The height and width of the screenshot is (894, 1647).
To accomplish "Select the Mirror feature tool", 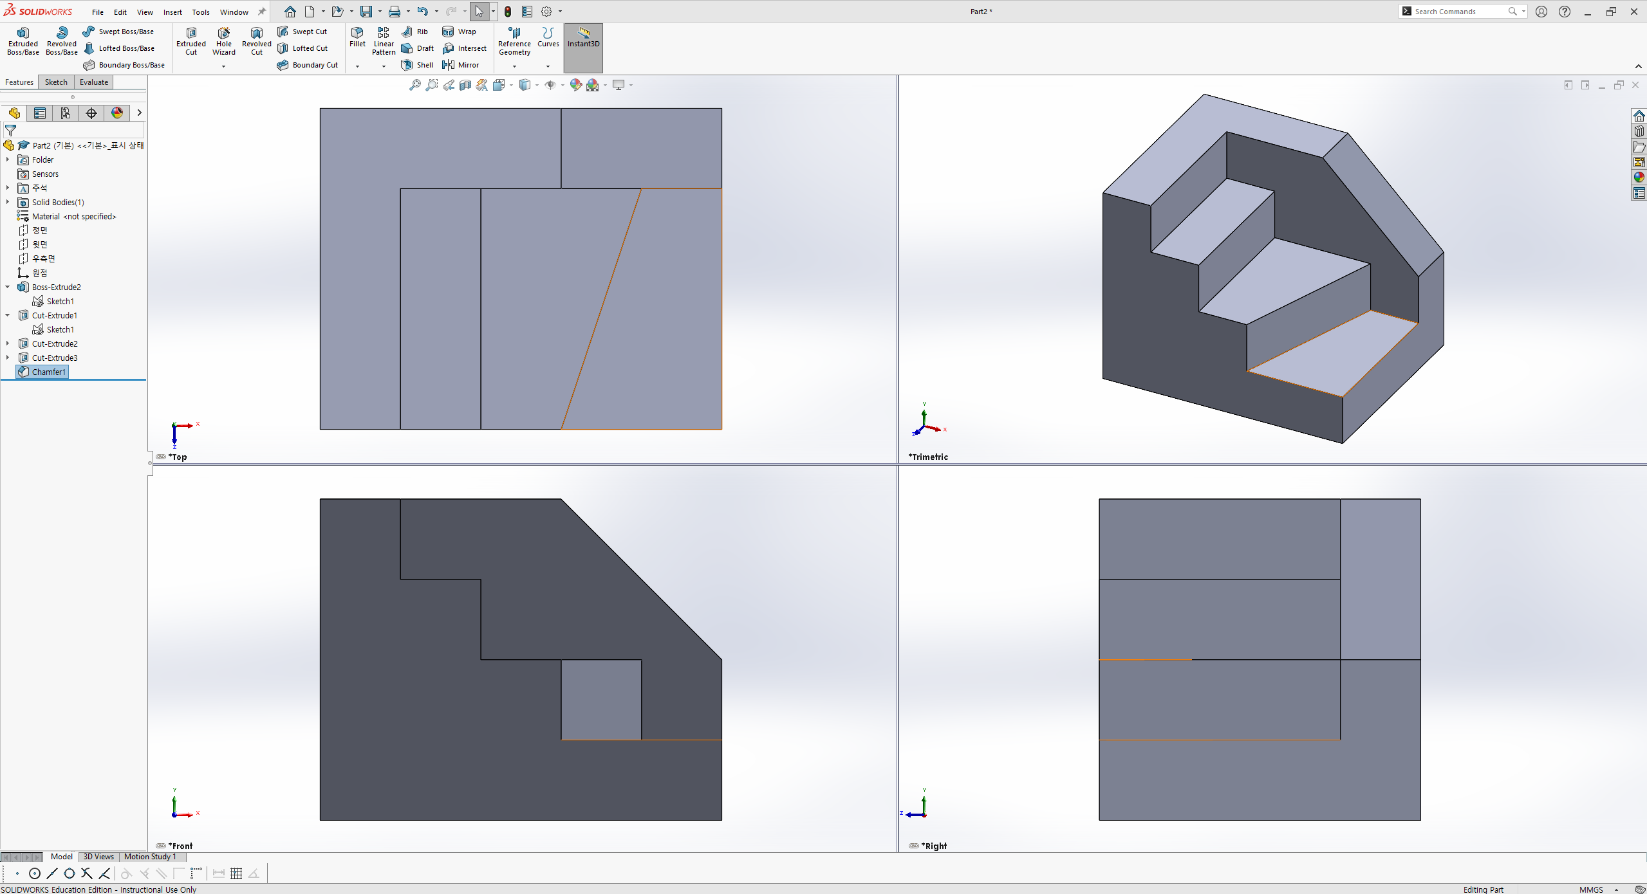I will tap(461, 65).
